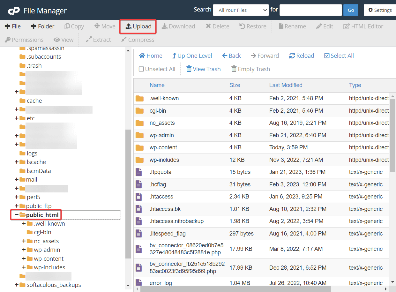
Task: Click the Delete icon
Action: tap(217, 26)
